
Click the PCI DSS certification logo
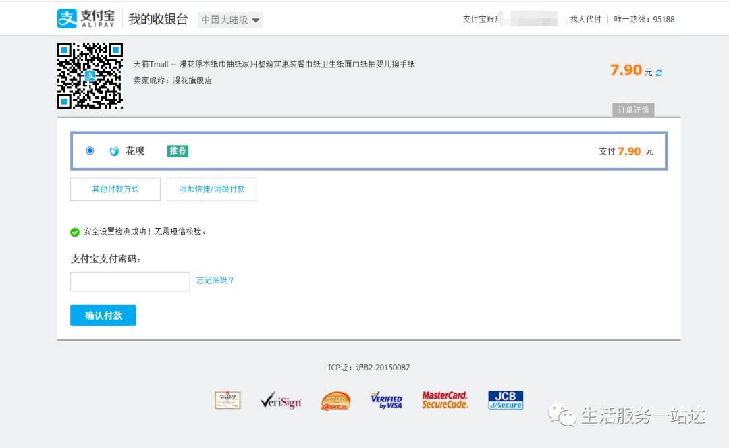click(x=335, y=401)
